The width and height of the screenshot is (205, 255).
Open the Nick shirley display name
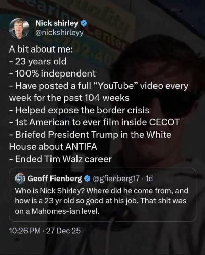click(x=57, y=23)
